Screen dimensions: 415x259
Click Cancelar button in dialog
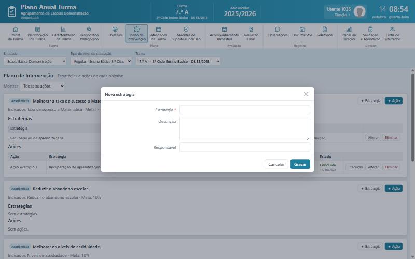276,164
